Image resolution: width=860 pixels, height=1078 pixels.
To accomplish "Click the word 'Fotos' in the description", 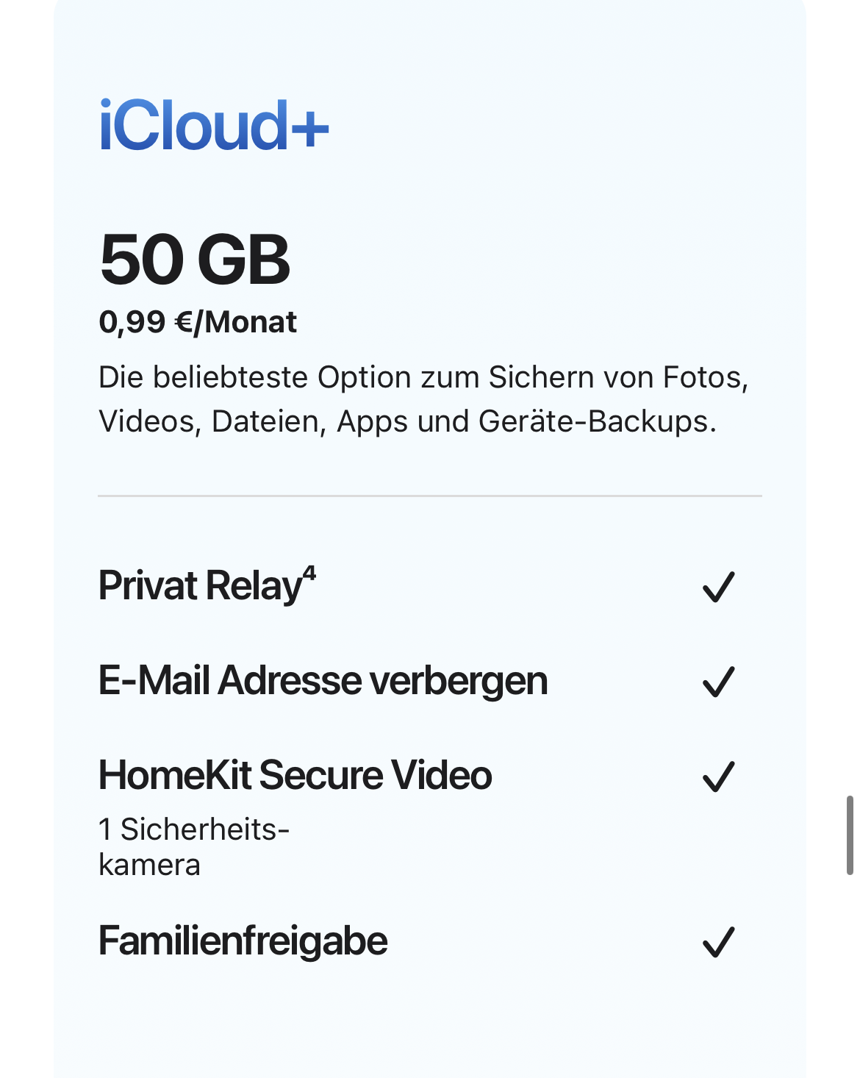I will (705, 377).
